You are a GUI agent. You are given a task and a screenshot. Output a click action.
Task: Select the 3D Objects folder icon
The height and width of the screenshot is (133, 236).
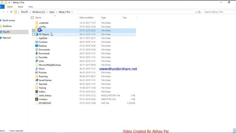[37, 34]
